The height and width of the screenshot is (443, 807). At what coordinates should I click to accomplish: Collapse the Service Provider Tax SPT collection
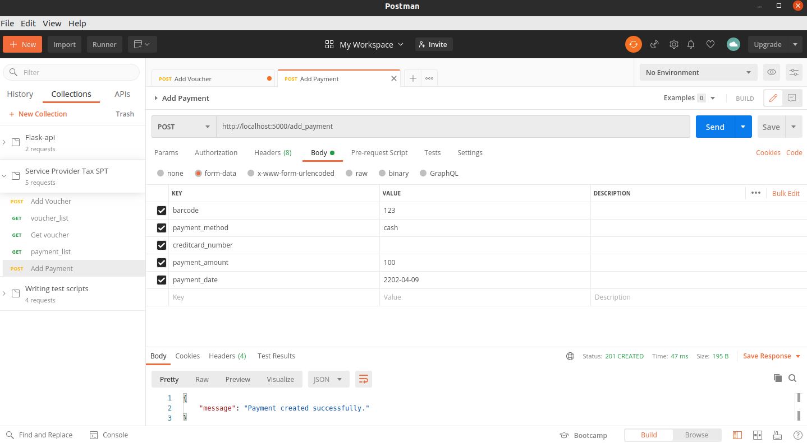coord(4,176)
